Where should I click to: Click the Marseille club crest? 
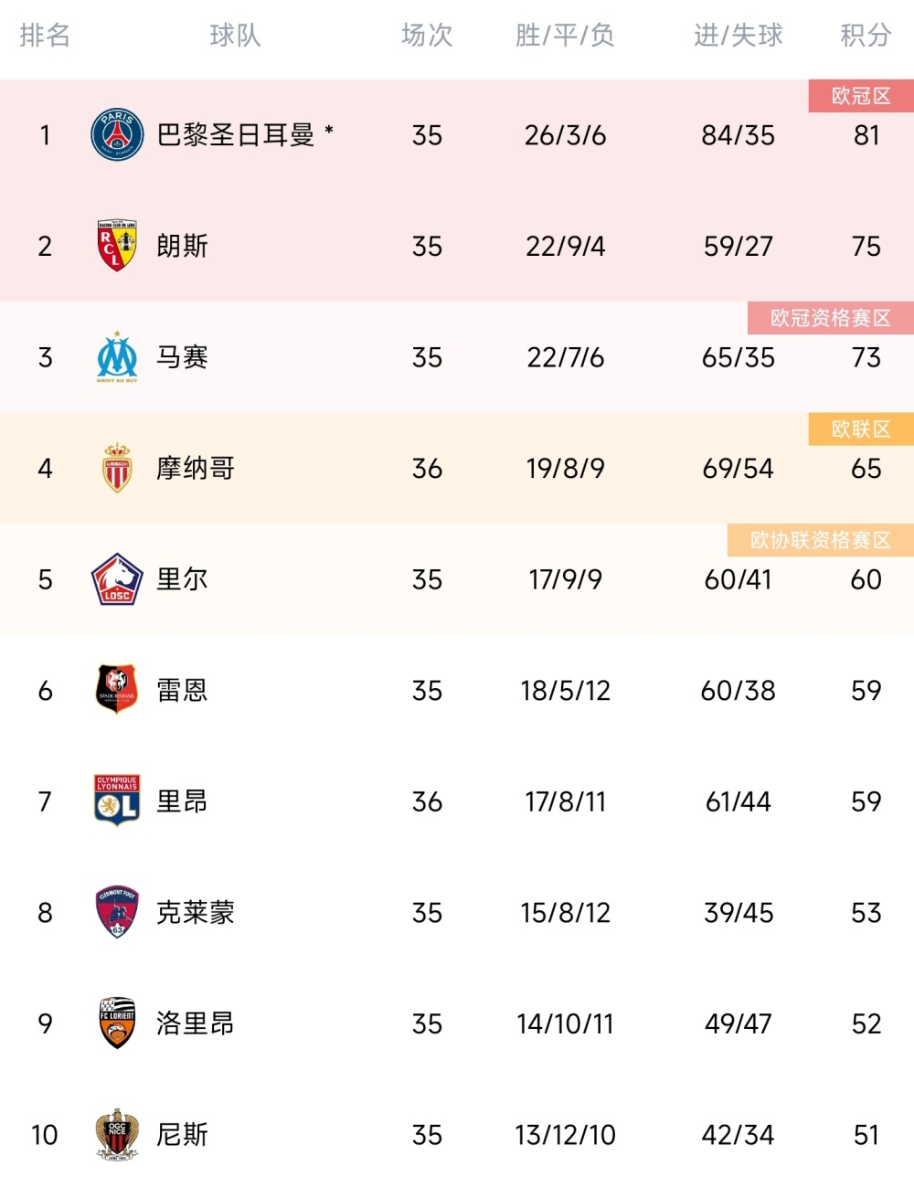(117, 357)
